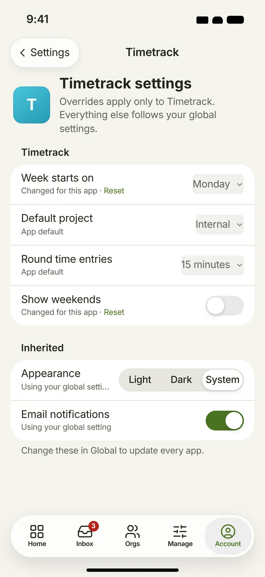The width and height of the screenshot is (265, 577).
Task: Open the Manage sliders icon
Action: tap(180, 532)
